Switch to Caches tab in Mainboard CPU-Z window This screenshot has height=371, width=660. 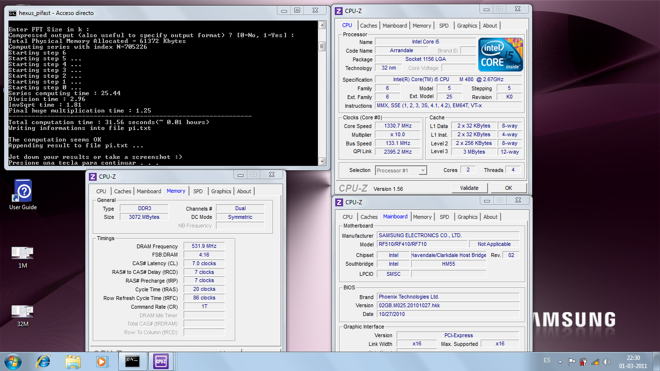click(369, 217)
